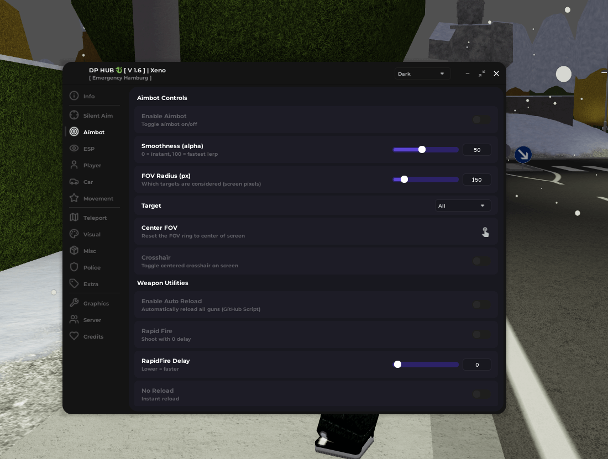Click the Visual palette icon

[74, 234]
